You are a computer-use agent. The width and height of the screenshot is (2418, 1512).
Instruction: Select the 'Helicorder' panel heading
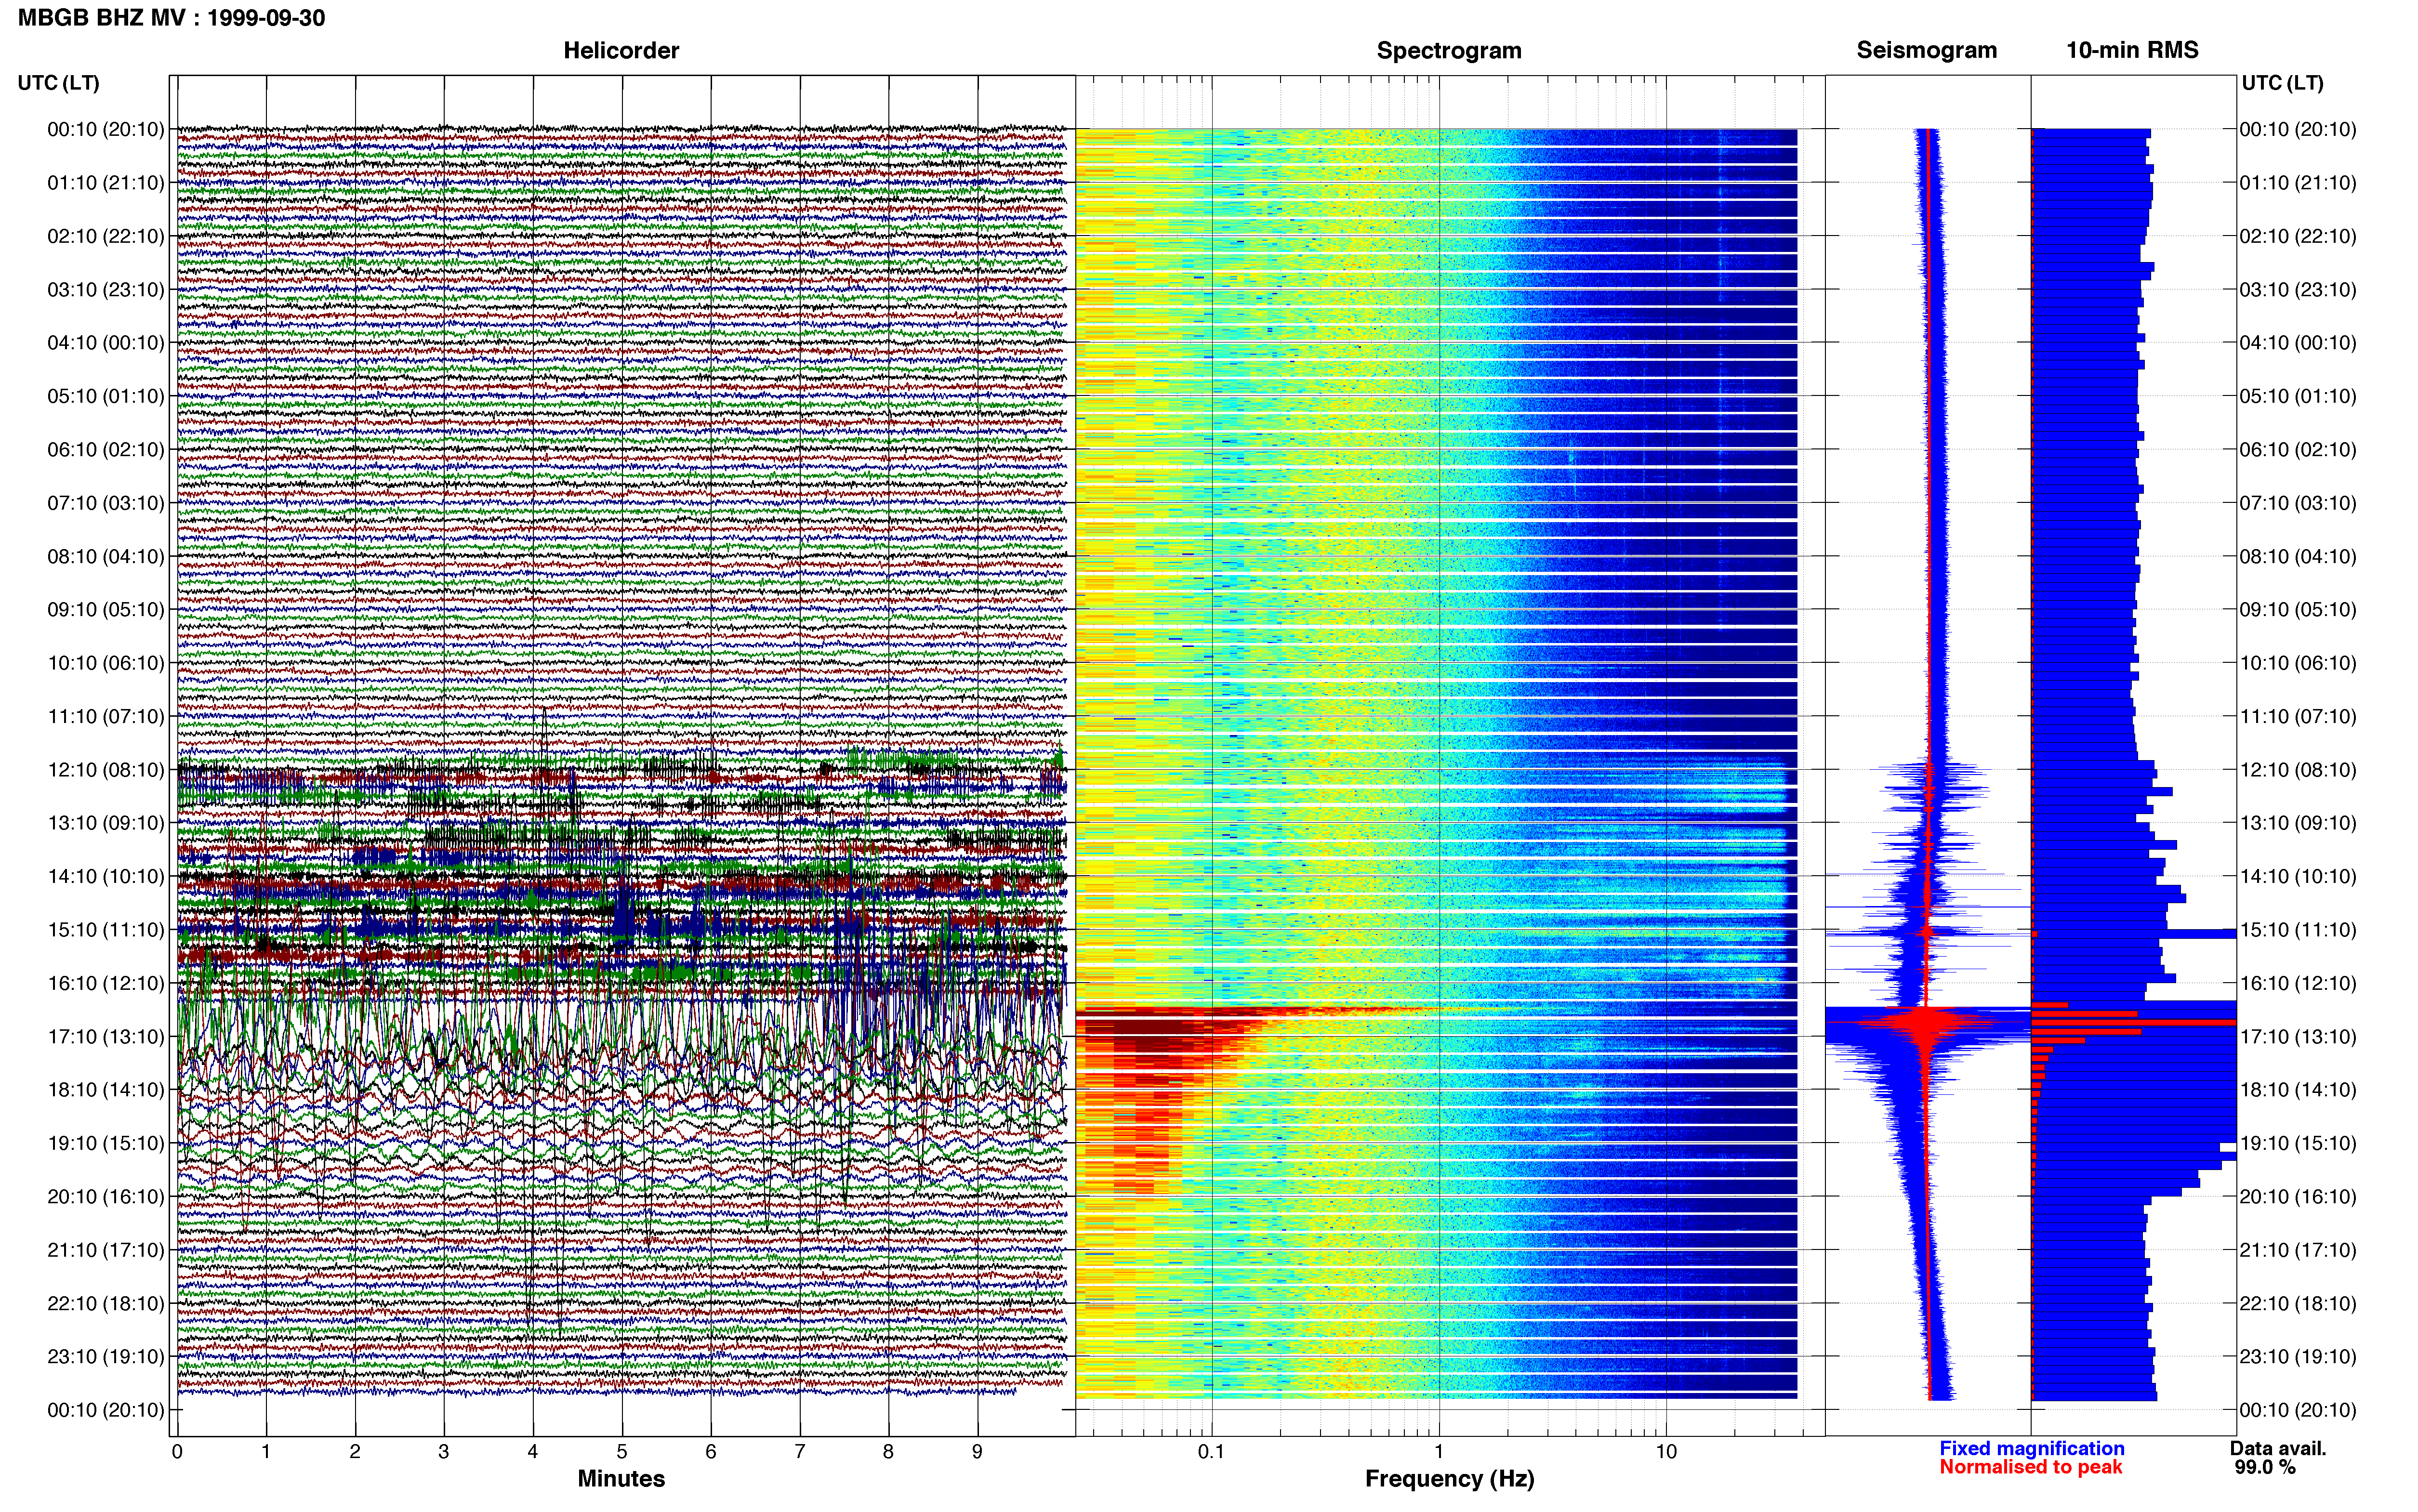621,50
